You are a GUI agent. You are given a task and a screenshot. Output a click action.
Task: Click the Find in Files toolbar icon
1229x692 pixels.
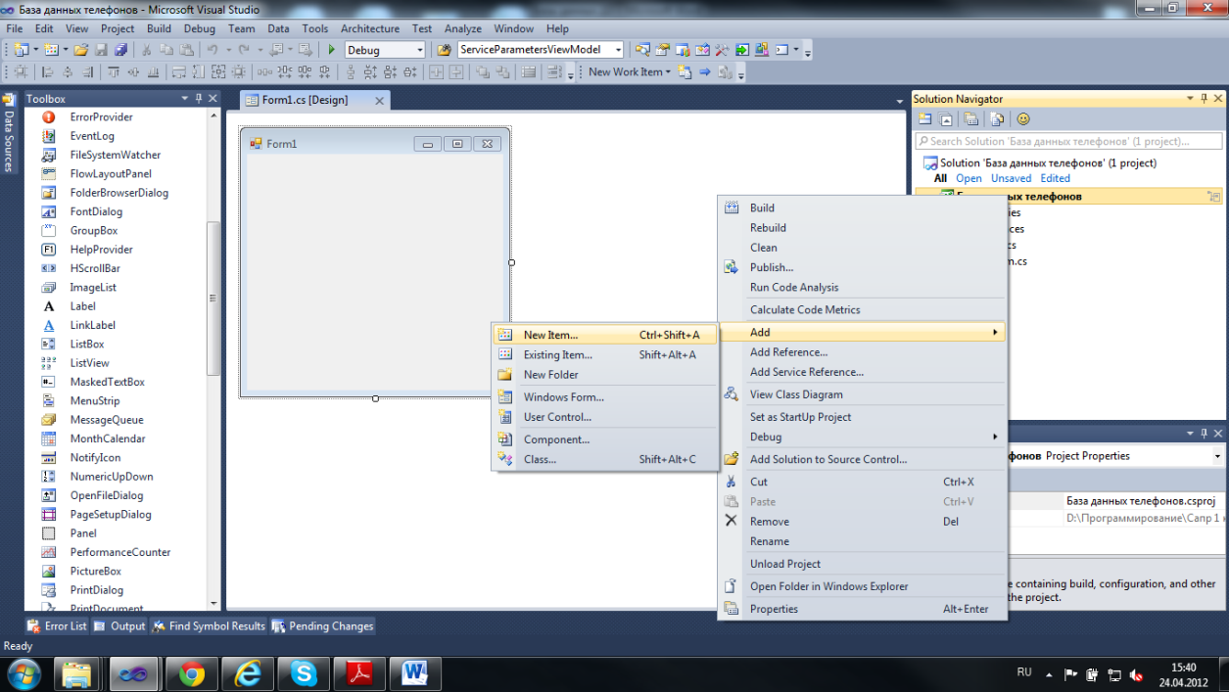point(444,50)
